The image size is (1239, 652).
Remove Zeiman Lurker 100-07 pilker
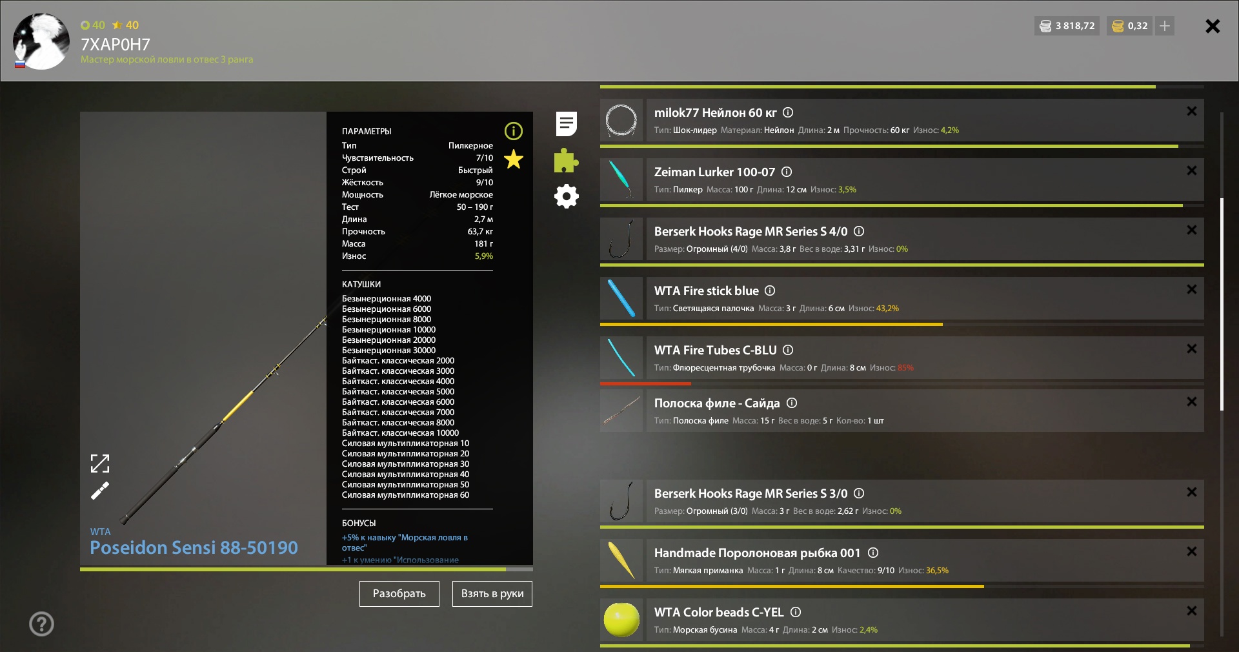point(1191,170)
